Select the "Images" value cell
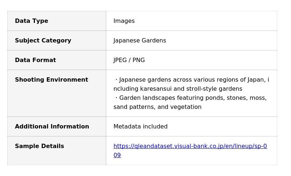Image resolution: width=291 pixels, height=176 pixels. [124, 21]
